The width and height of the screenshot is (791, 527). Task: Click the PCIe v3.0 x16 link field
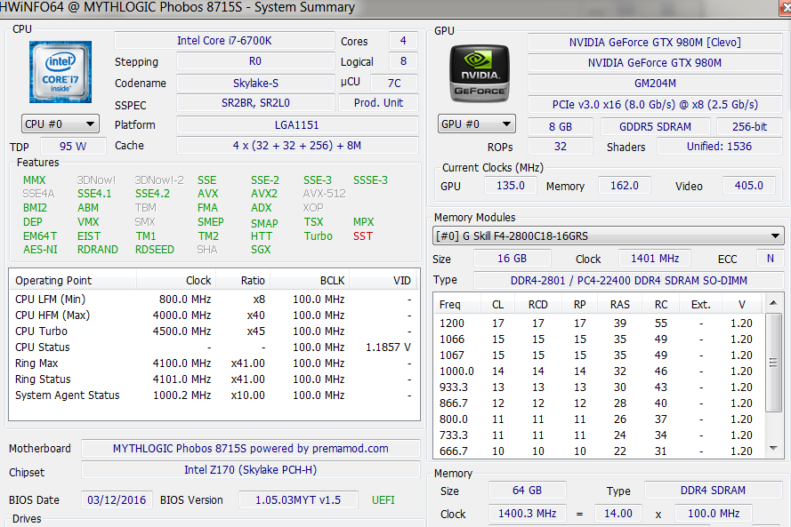(655, 104)
